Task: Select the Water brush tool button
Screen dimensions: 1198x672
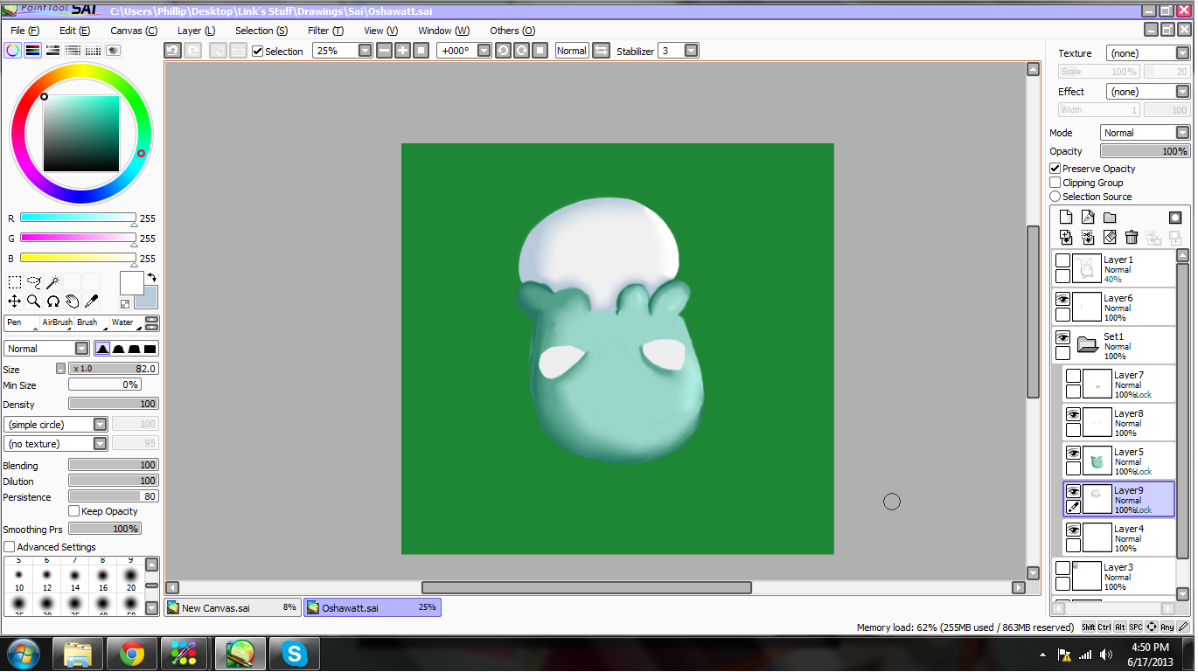Action: pyautogui.click(x=122, y=322)
